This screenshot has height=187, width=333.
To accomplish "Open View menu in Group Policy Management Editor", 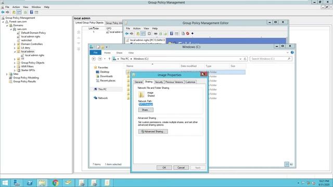I will [x=146, y=29].
